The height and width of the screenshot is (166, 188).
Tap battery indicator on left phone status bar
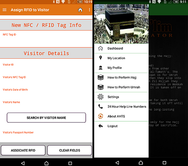(80, 2)
